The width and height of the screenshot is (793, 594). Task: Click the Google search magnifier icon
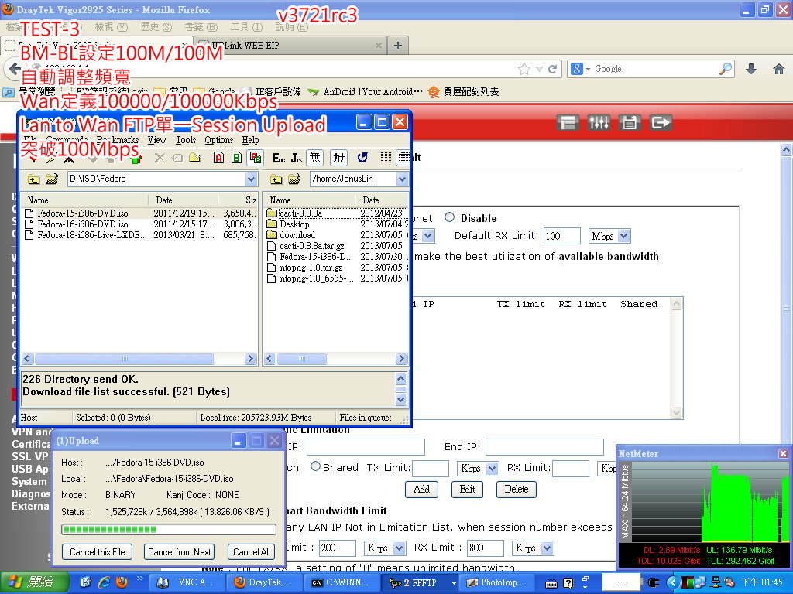(726, 69)
